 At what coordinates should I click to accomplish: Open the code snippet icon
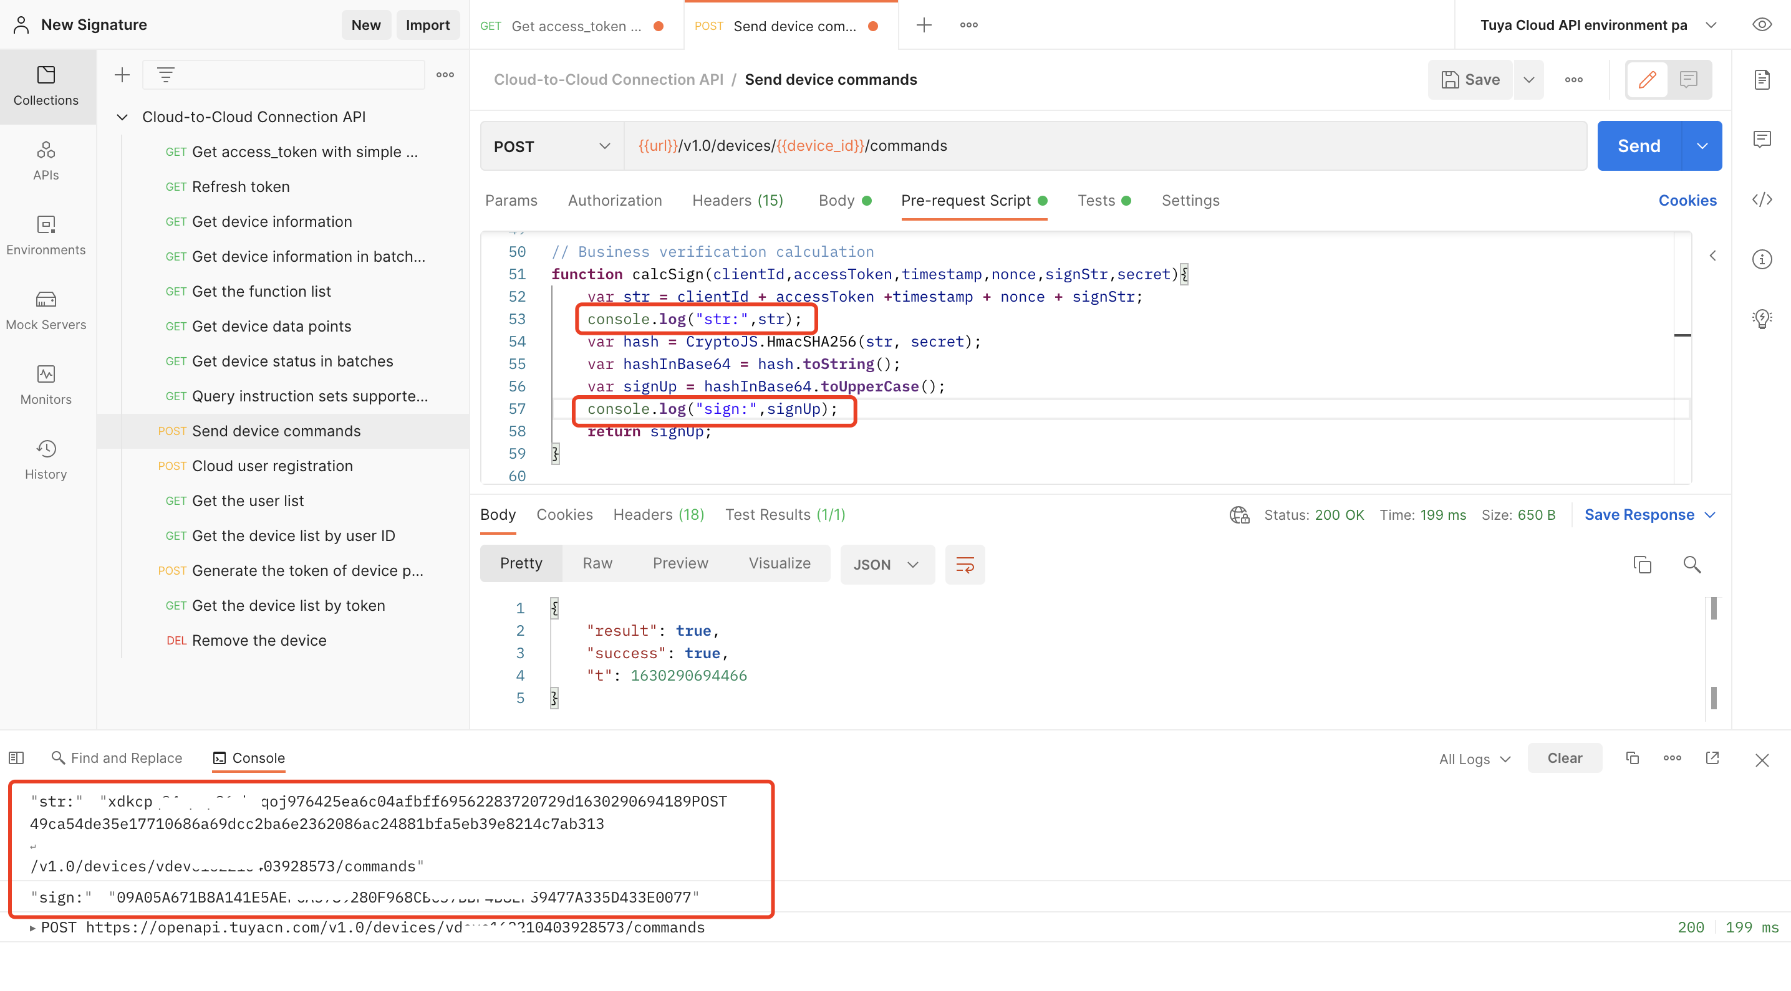coord(1761,200)
